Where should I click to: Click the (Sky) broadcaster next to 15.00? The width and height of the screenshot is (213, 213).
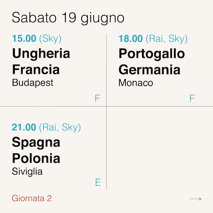click(50, 39)
